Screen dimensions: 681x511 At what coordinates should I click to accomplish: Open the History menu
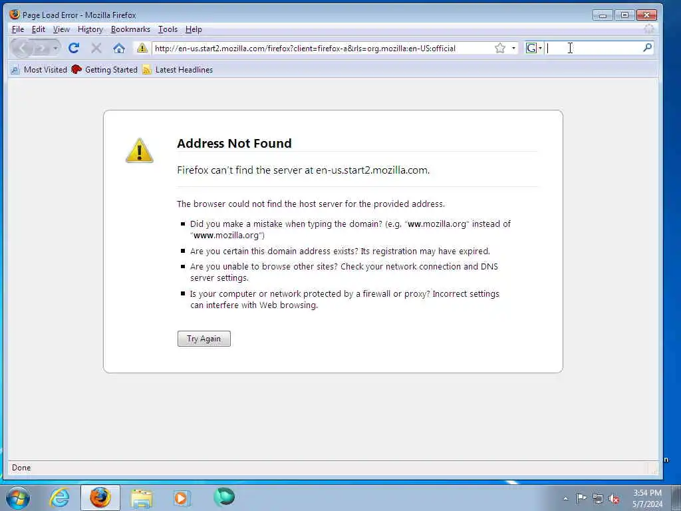tap(90, 29)
